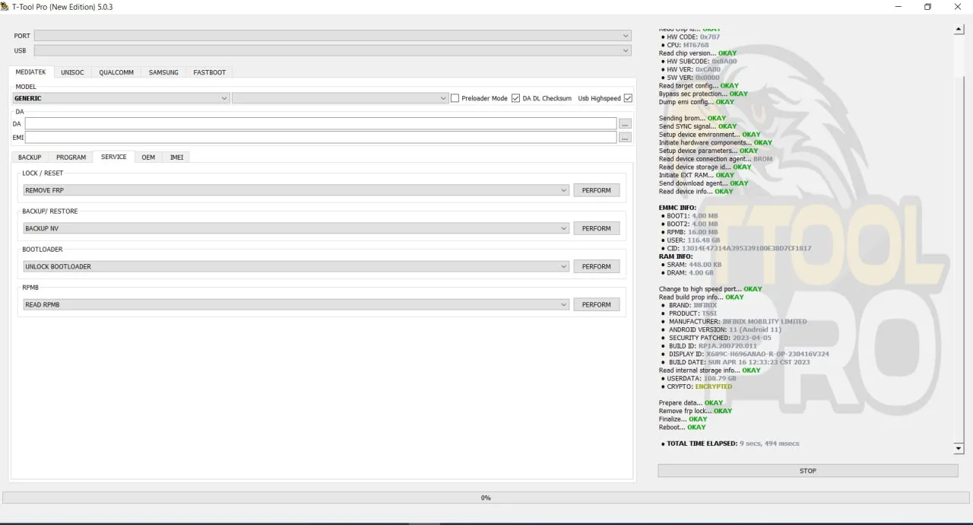This screenshot has width=973, height=525.
Task: Expand the GENERIC model dropdown
Action: pyautogui.click(x=121, y=98)
